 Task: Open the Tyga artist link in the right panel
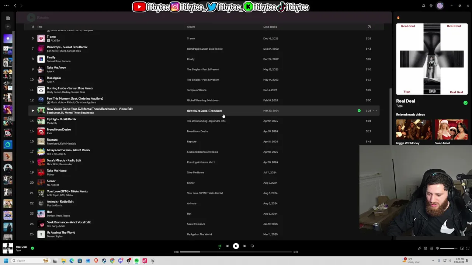(399, 106)
